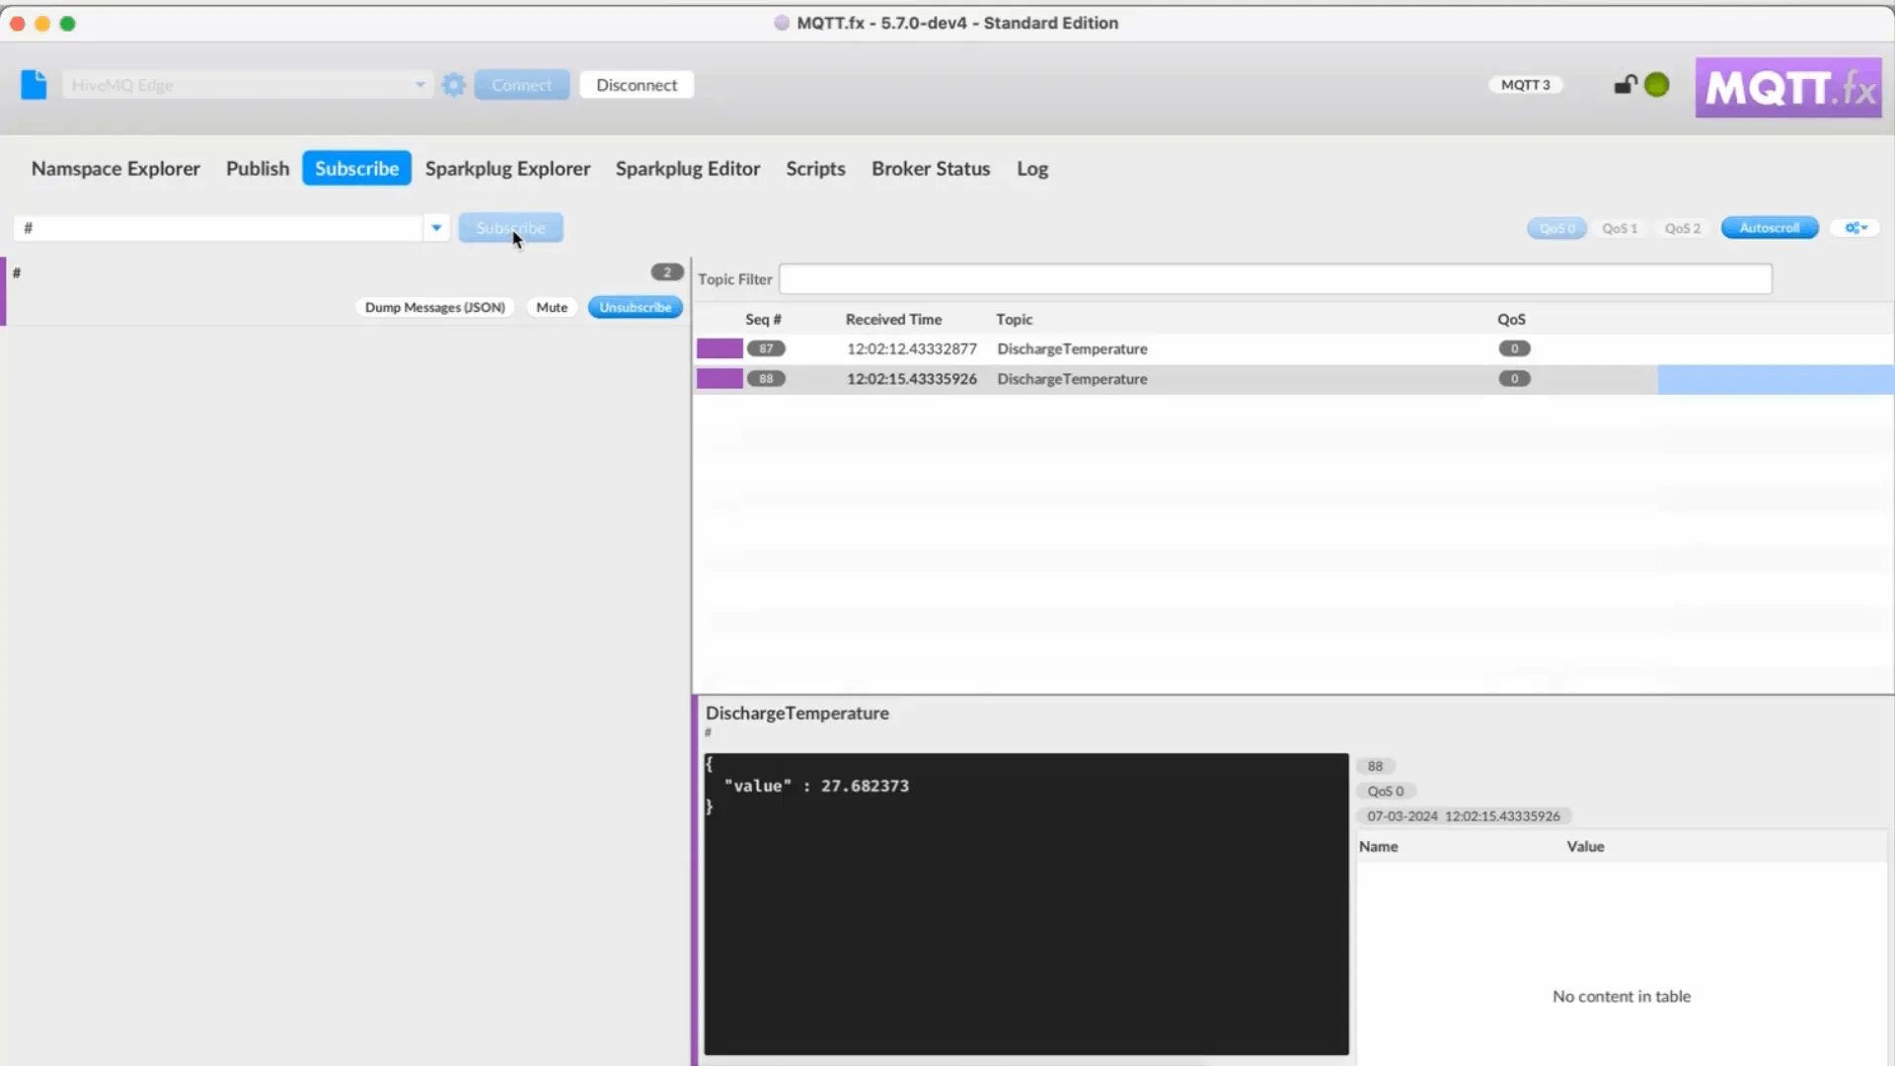Switch to the Publish tab
This screenshot has height=1066, width=1895.
coord(257,167)
